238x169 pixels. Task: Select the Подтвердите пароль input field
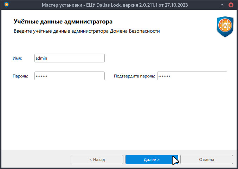192,76
